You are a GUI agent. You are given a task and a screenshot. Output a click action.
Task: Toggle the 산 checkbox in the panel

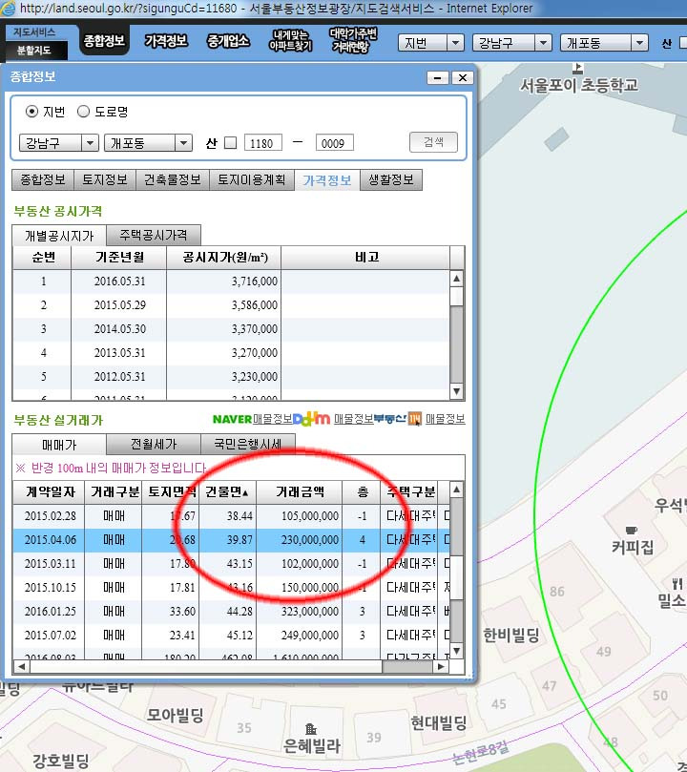point(230,143)
